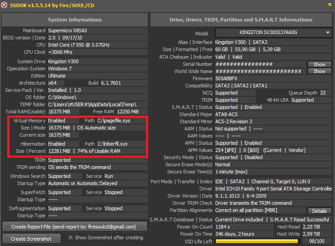
Task: Open the drive Model dropdown
Action: click(x=274, y=33)
